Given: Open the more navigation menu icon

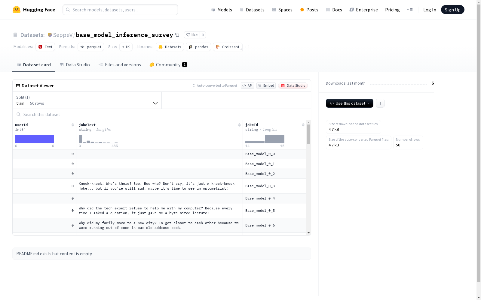Looking at the screenshot, I should pos(410,10).
